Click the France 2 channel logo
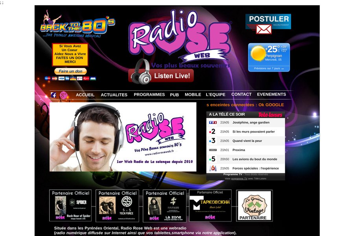Image resolution: width=354 pixels, height=236 pixels. 212,132
